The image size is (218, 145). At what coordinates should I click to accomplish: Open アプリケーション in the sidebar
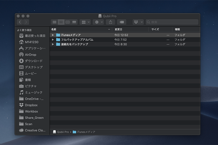click(x=32, y=48)
